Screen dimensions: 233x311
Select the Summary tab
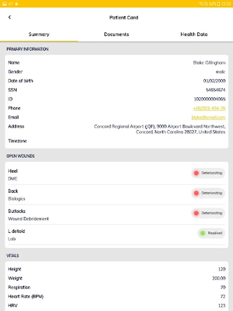point(39,34)
